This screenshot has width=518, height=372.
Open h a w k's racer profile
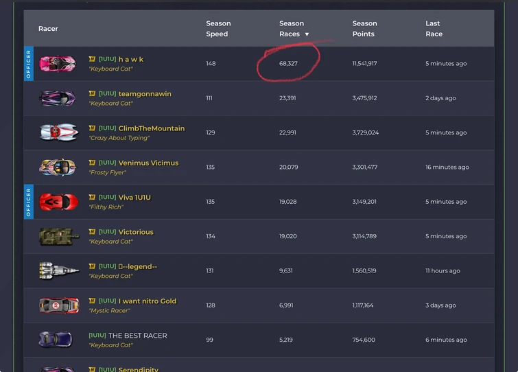[x=130, y=60]
